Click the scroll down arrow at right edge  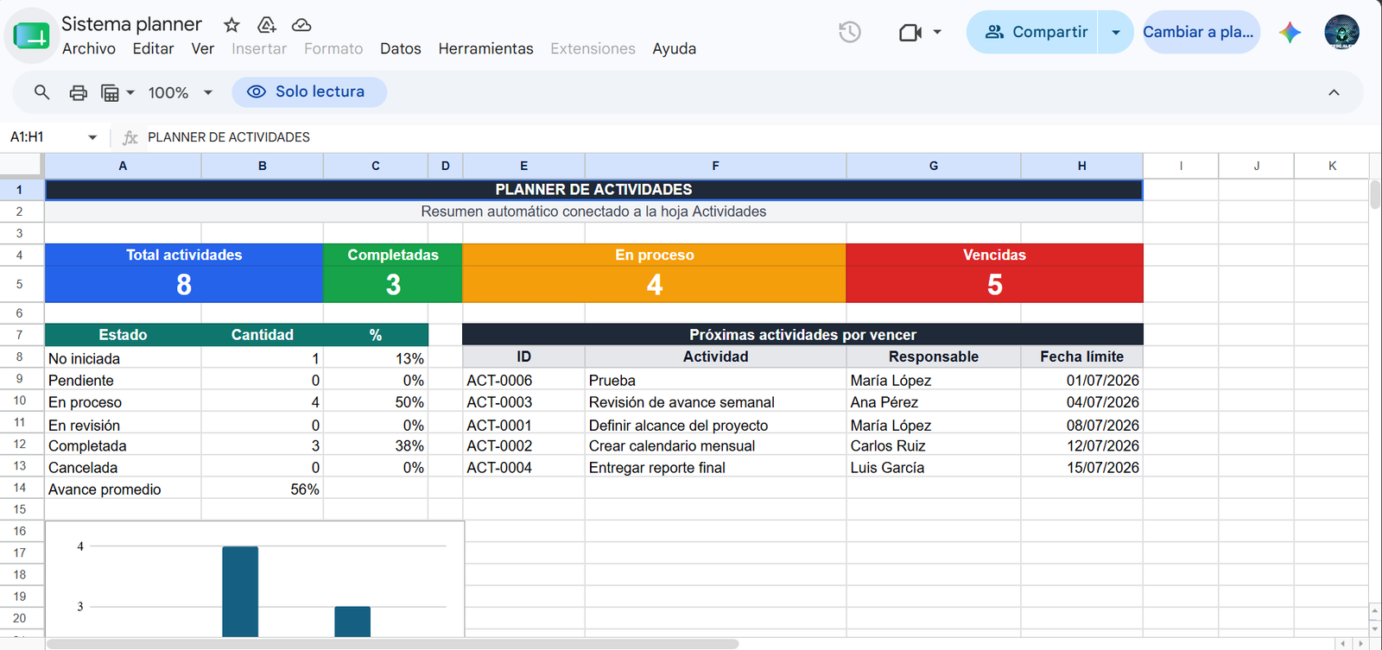(x=1375, y=630)
